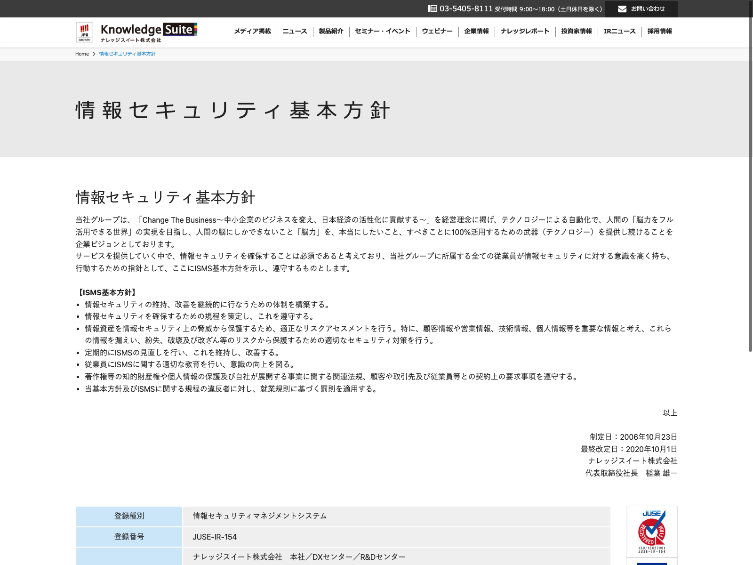The width and height of the screenshot is (753, 565).
Task: Click the phone number icon in top bar
Action: pos(432,8)
